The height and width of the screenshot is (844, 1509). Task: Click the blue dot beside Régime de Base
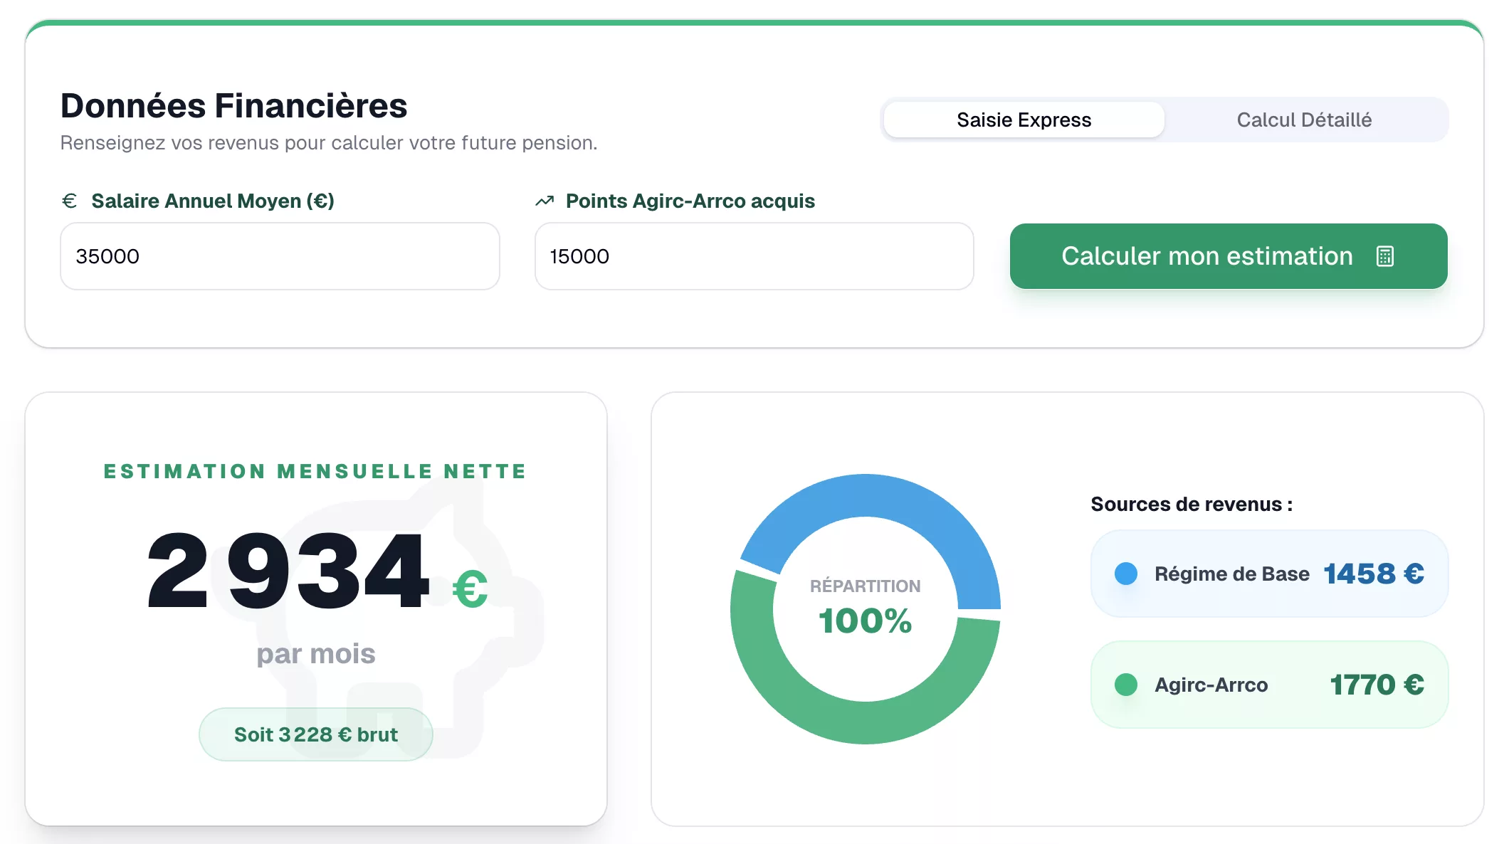pos(1125,574)
